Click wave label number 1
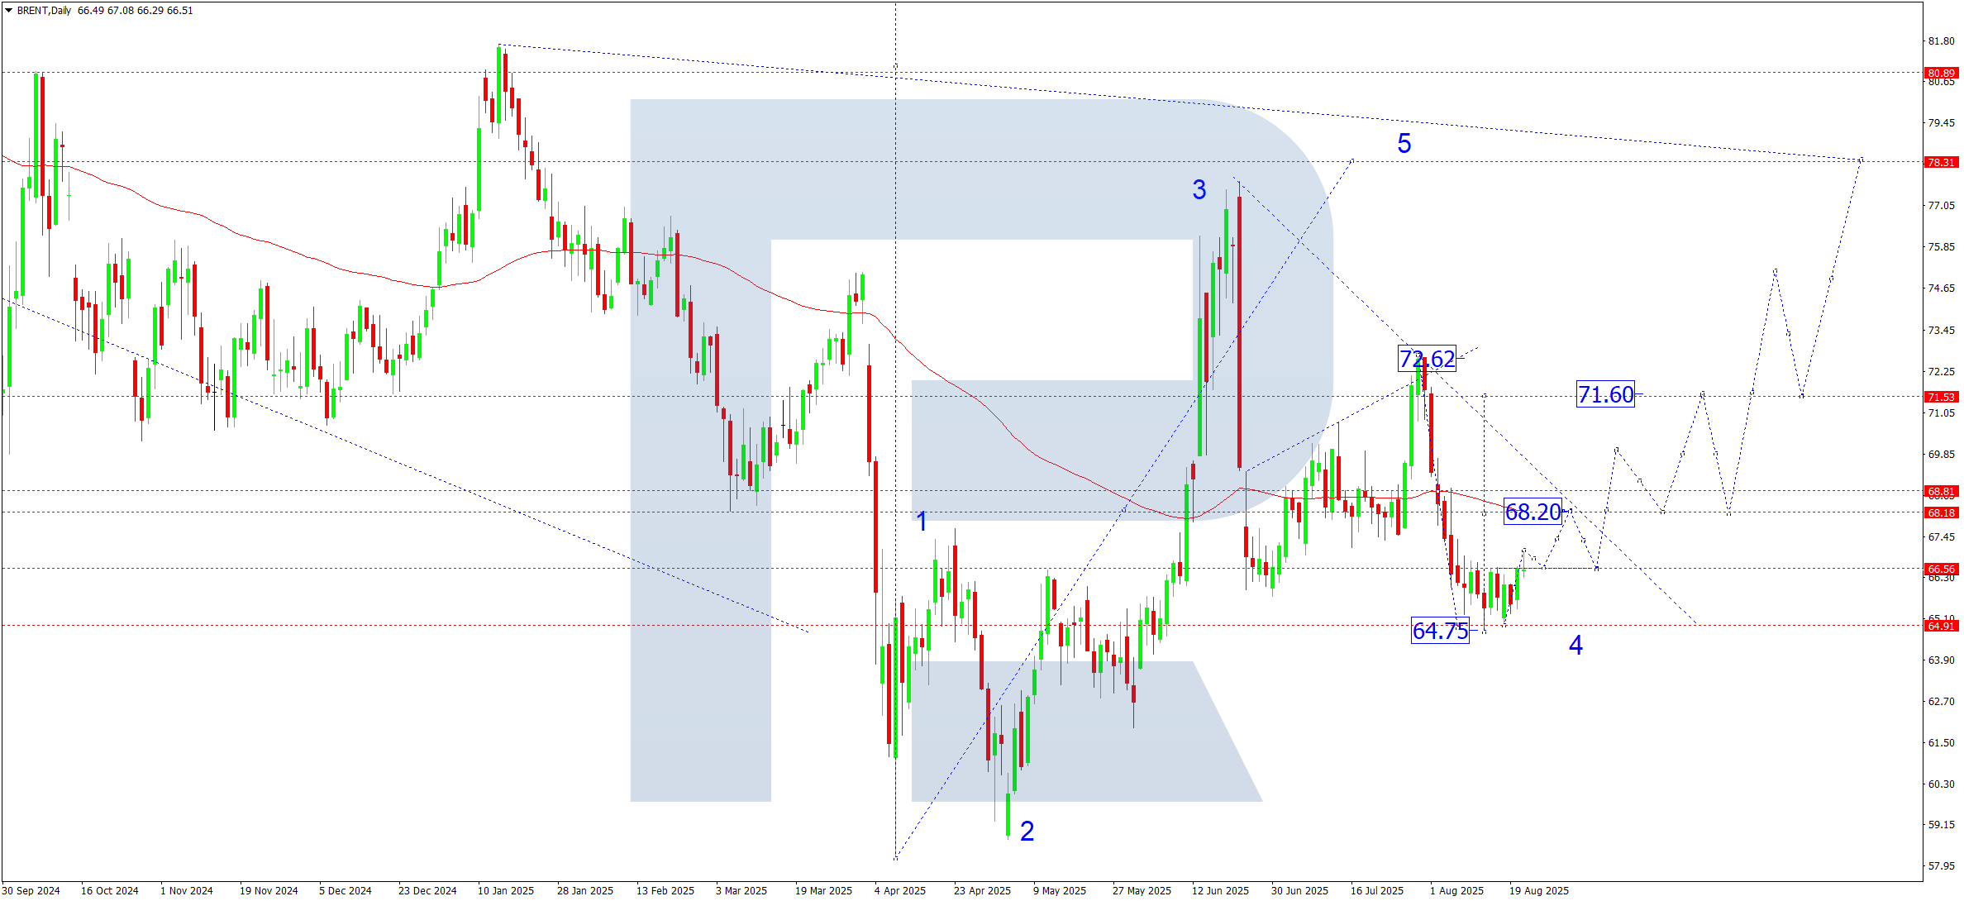Image resolution: width=1964 pixels, height=901 pixels. pyautogui.click(x=922, y=522)
